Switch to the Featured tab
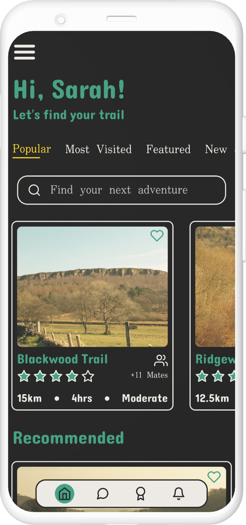Viewport: 246px width, 525px height. coord(168,149)
